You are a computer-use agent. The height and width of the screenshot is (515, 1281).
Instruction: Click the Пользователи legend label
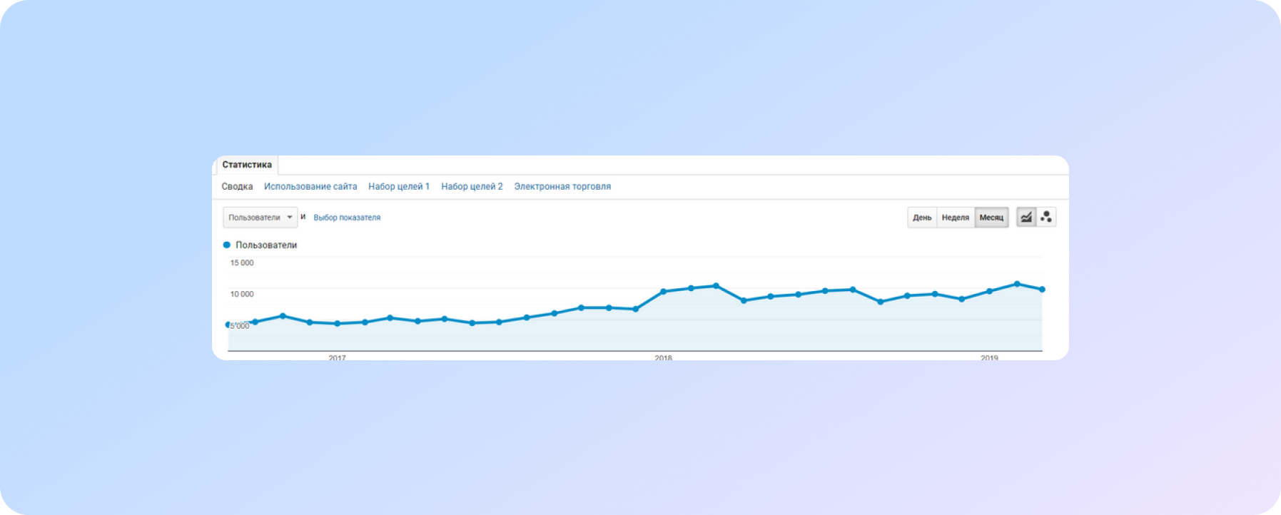pos(266,245)
